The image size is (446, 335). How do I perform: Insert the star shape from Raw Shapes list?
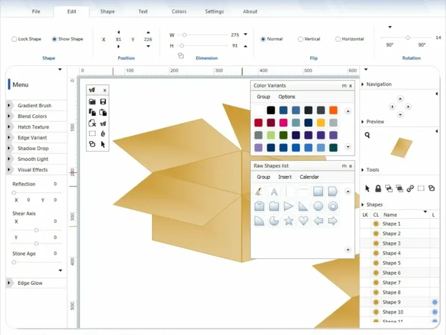point(289,221)
